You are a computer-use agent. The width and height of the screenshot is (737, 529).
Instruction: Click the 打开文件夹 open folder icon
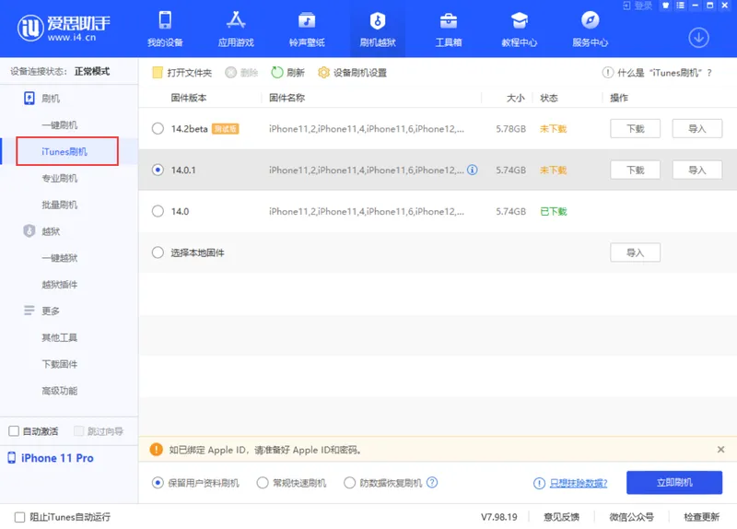click(x=158, y=73)
